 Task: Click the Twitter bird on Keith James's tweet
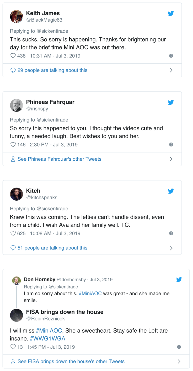click(171, 13)
